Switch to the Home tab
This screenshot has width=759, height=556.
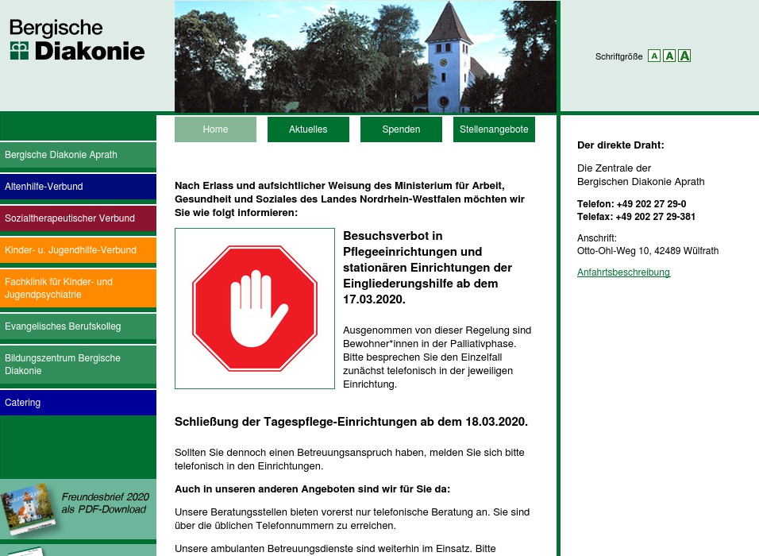point(215,129)
